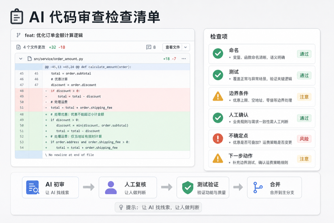Click the 人工复核 person icon
This screenshot has width=334, height=223.
point(111,188)
